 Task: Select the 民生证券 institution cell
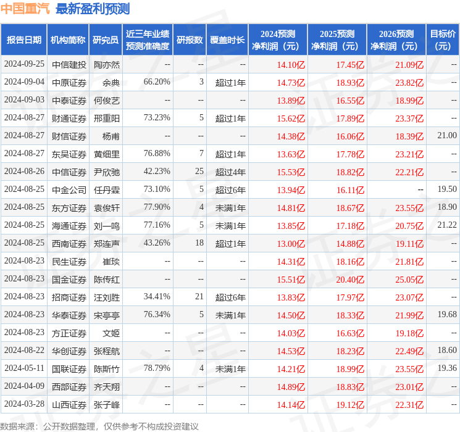tap(69, 262)
